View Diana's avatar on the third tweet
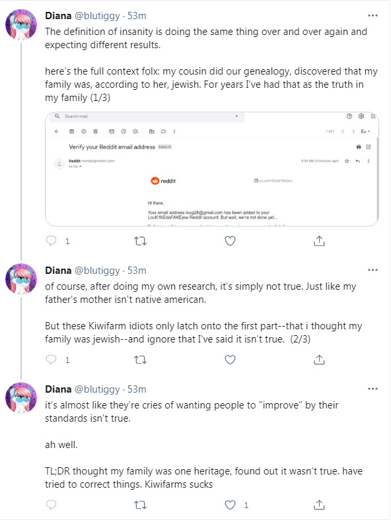Screen dimensions: 391x520 [x=21, y=398]
